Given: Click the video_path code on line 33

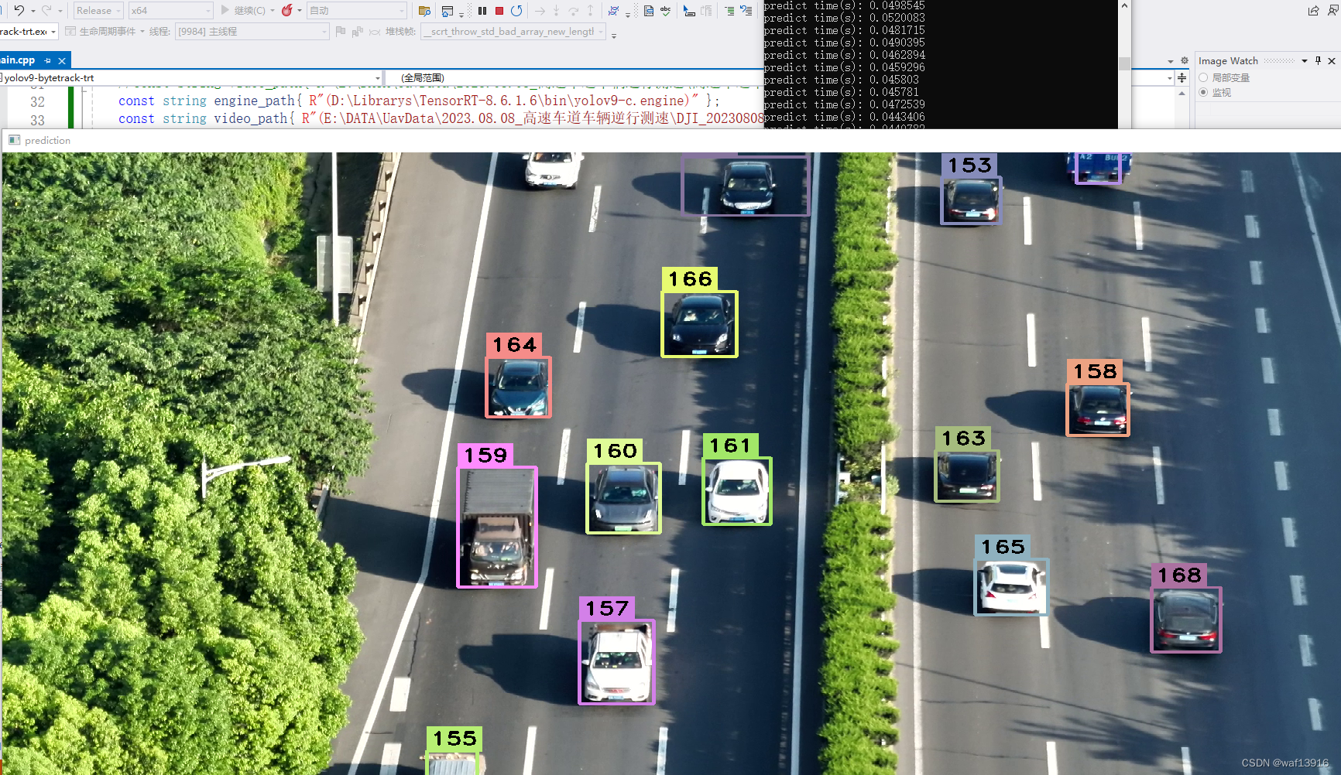Looking at the screenshot, I should coord(441,118).
